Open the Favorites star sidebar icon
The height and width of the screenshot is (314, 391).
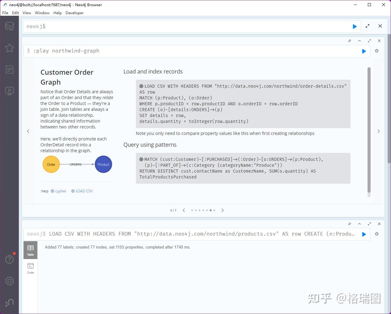click(10, 48)
